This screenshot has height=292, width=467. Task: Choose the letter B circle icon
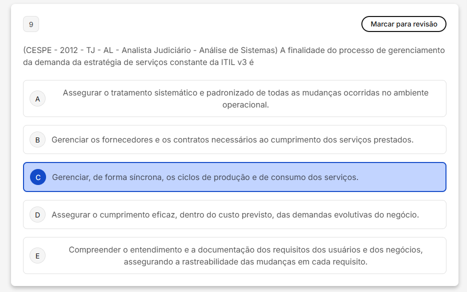pos(38,140)
